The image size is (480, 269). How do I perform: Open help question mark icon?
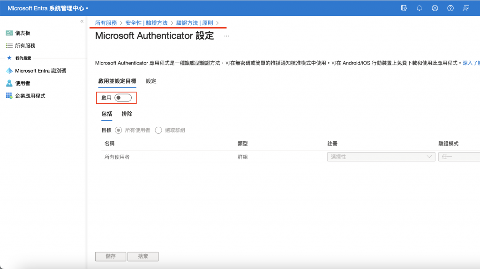coord(450,8)
